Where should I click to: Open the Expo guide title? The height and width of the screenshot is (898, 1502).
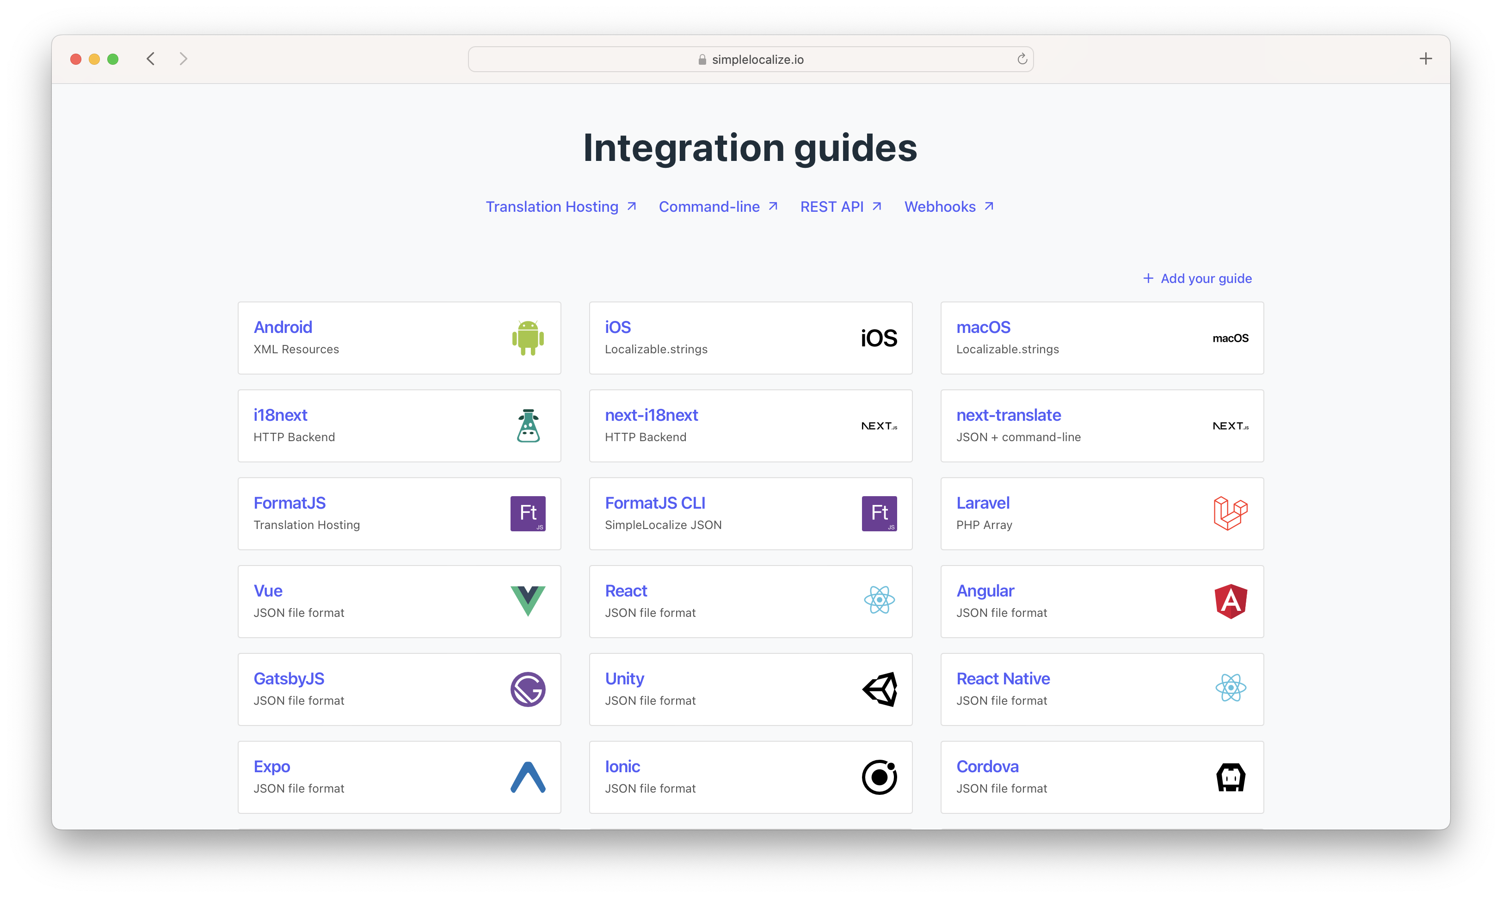(x=272, y=766)
